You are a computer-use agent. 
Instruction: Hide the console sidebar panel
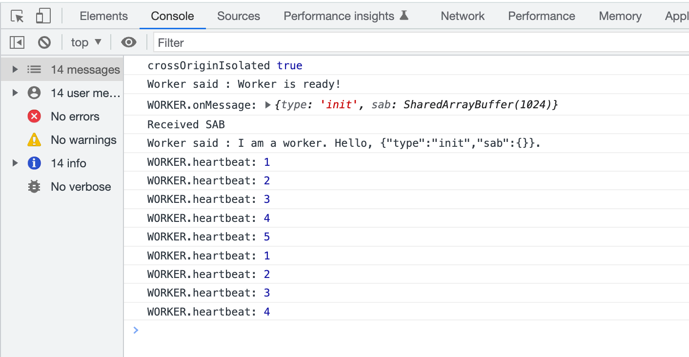(17, 43)
